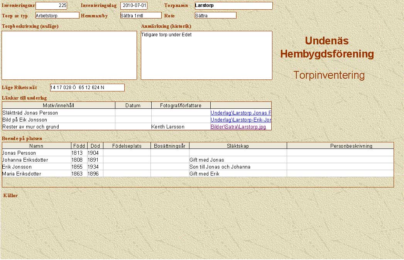
Task: Click the Kenth Larsson photographer cell
Action: pyautogui.click(x=181, y=127)
